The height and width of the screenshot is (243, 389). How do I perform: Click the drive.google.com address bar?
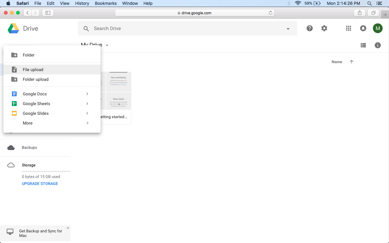coord(194,13)
